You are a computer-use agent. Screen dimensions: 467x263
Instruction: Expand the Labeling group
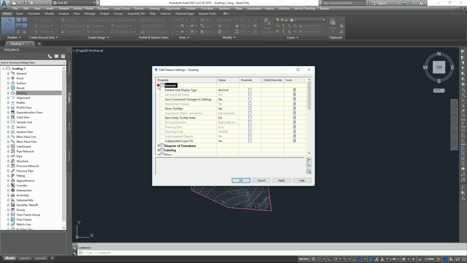pyautogui.click(x=159, y=150)
